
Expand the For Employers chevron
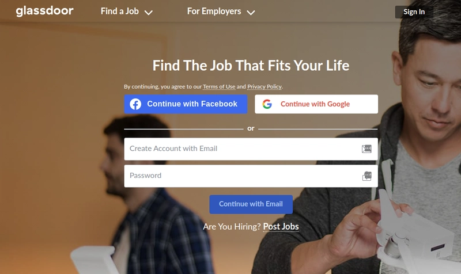pyautogui.click(x=251, y=12)
